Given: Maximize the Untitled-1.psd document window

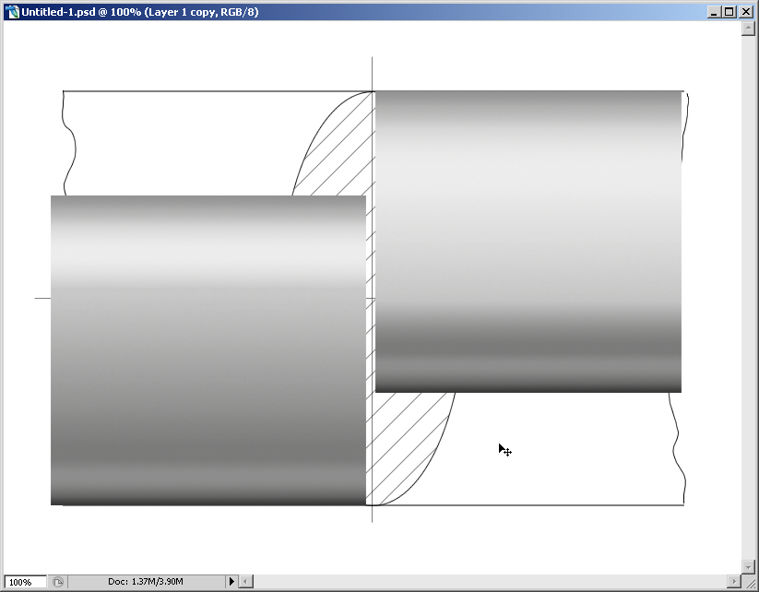Looking at the screenshot, I should click(x=729, y=12).
